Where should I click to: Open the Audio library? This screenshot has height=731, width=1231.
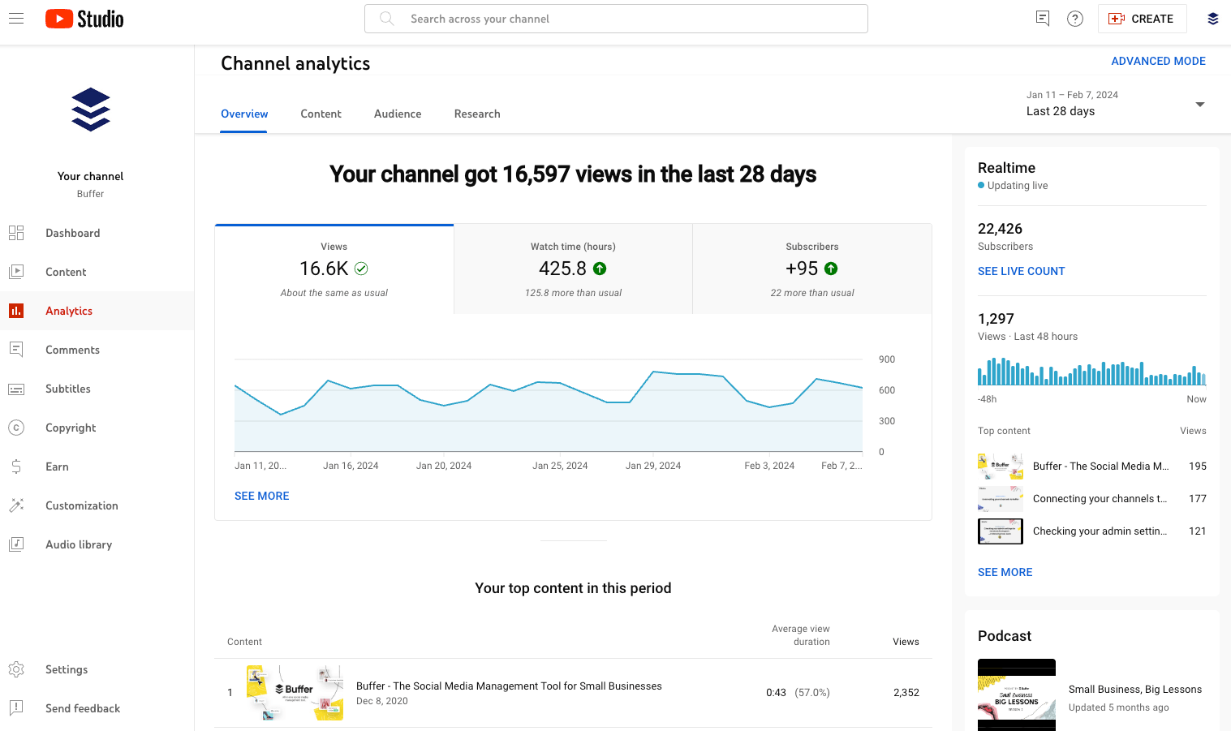79,544
